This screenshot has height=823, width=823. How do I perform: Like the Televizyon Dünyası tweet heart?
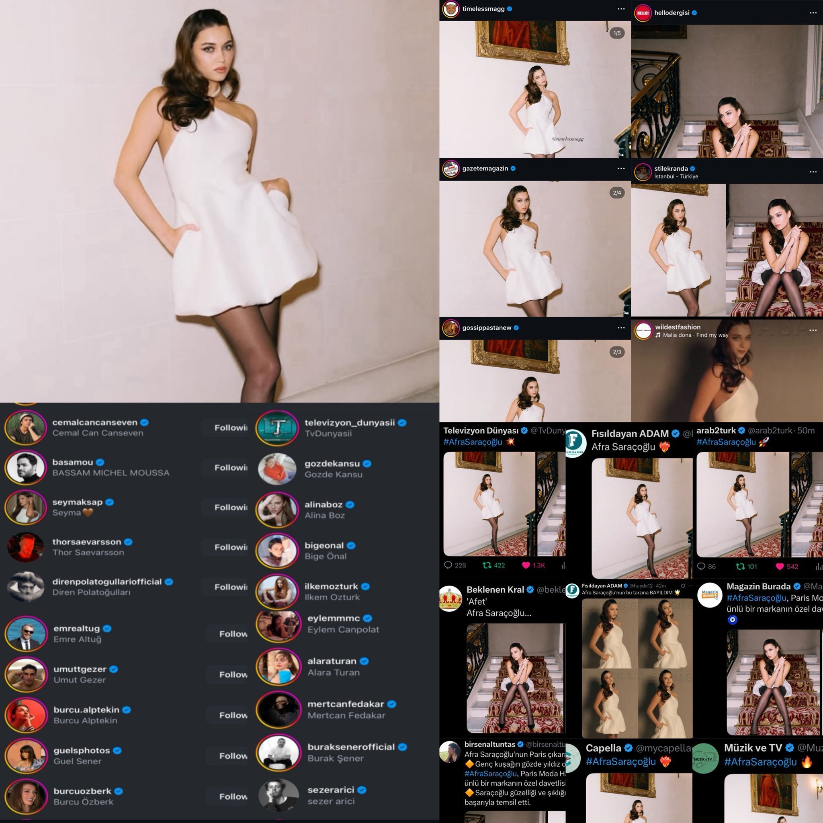pos(526,565)
